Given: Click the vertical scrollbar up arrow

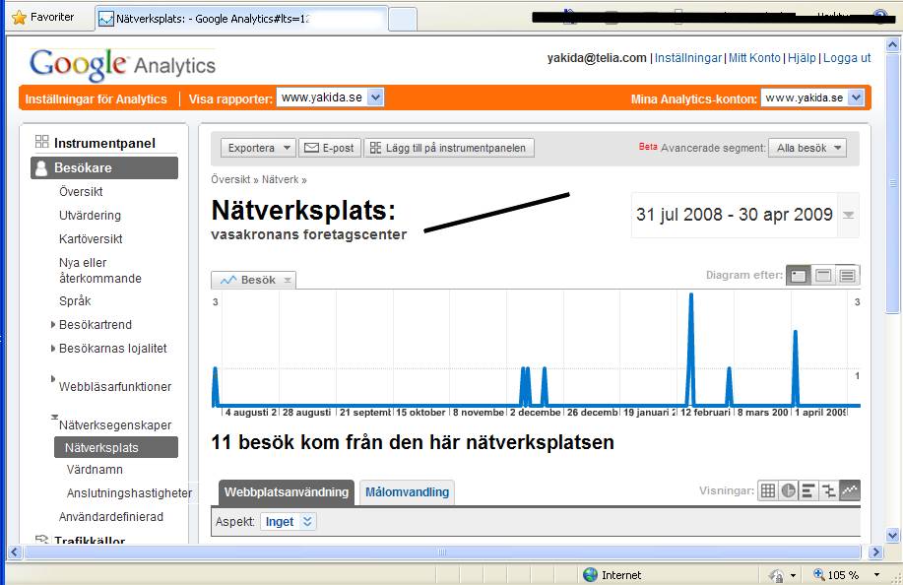Looking at the screenshot, I should [x=892, y=44].
